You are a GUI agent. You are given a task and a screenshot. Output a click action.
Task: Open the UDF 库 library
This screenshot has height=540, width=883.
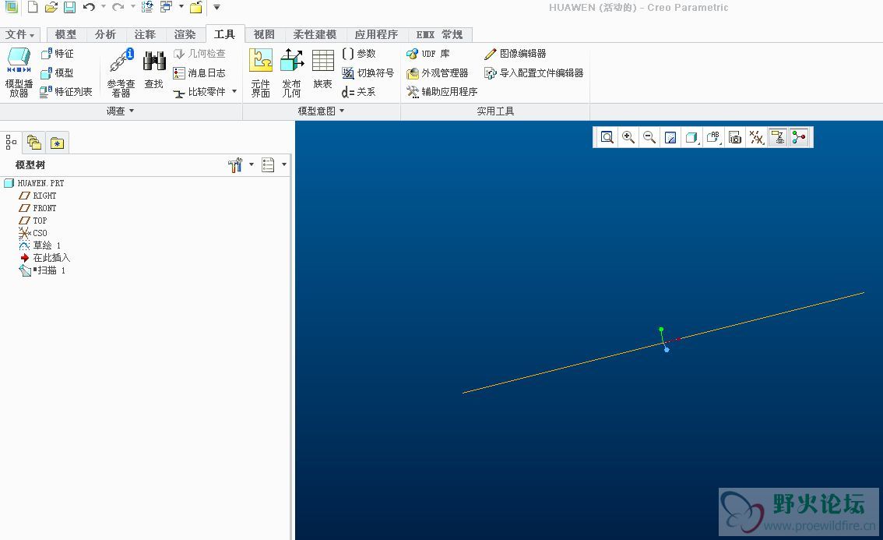point(428,54)
